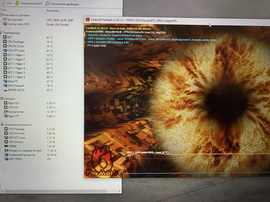
Task: Select the CPU GT Cores 0.72 W value
Action: point(51,138)
